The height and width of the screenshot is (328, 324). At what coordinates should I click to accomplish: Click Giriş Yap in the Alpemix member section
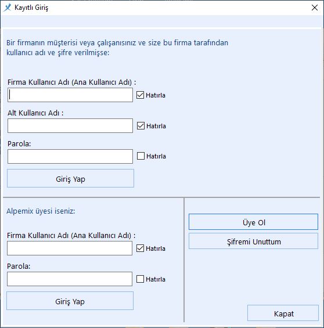pos(70,301)
